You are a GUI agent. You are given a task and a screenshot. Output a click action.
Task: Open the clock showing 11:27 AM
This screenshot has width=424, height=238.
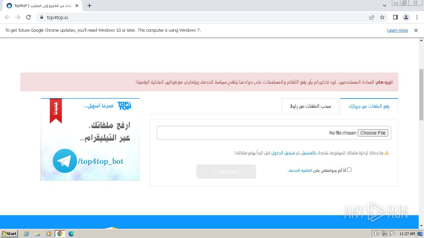pyautogui.click(x=407, y=234)
